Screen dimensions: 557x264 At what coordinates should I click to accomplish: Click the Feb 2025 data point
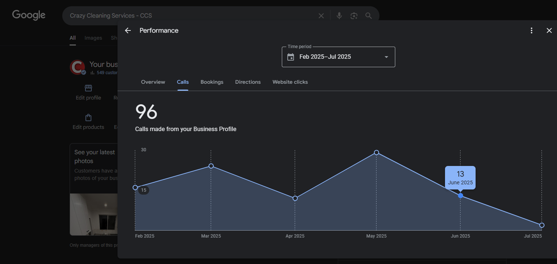coord(135,188)
